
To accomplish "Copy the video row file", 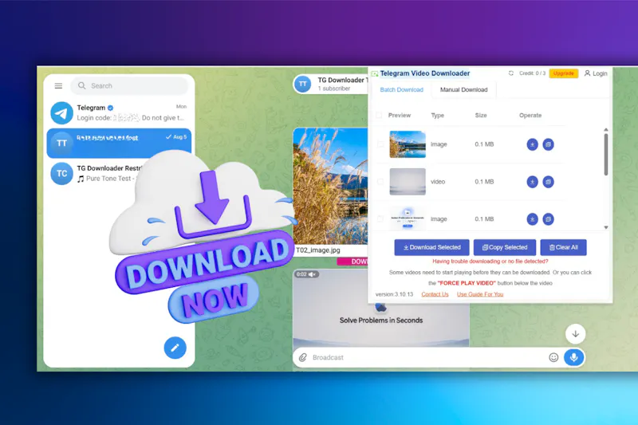I will click(548, 182).
